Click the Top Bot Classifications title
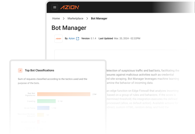This screenshot has width=195, height=134. [39, 70]
